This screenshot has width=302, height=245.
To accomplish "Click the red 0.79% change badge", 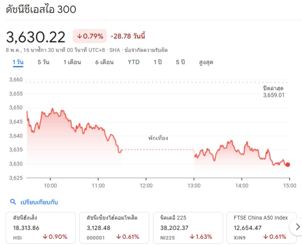I will (x=90, y=36).
